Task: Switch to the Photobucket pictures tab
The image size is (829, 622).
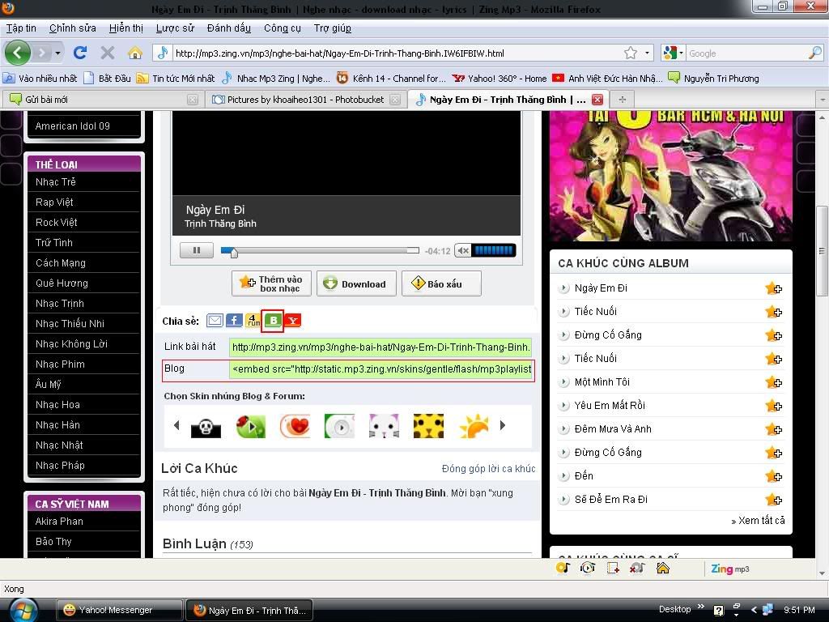Action: click(306, 100)
